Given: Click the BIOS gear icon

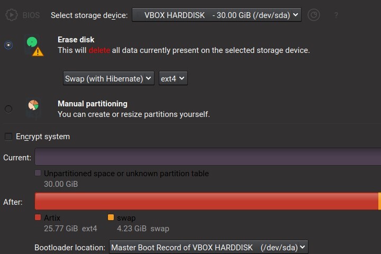Looking at the screenshot, I should point(11,15).
